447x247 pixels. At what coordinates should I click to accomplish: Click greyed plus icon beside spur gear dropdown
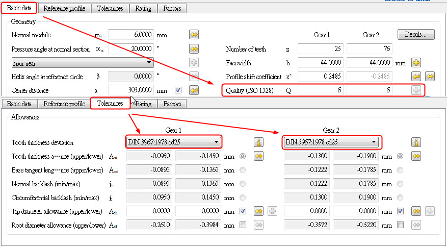click(x=194, y=63)
